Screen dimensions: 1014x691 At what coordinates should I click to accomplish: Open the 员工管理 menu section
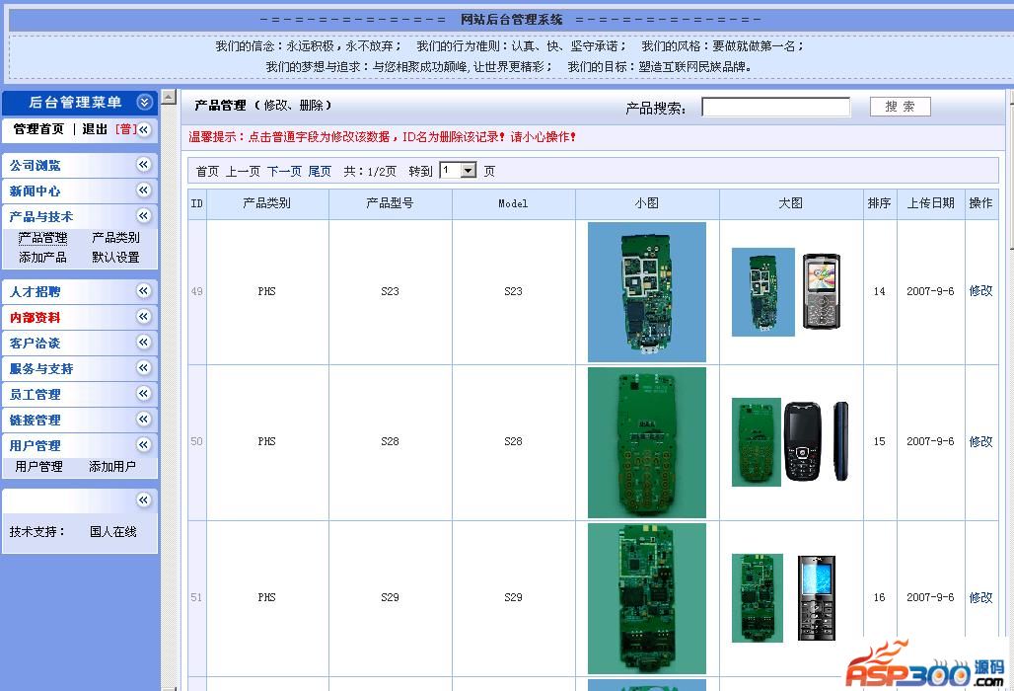coord(35,395)
